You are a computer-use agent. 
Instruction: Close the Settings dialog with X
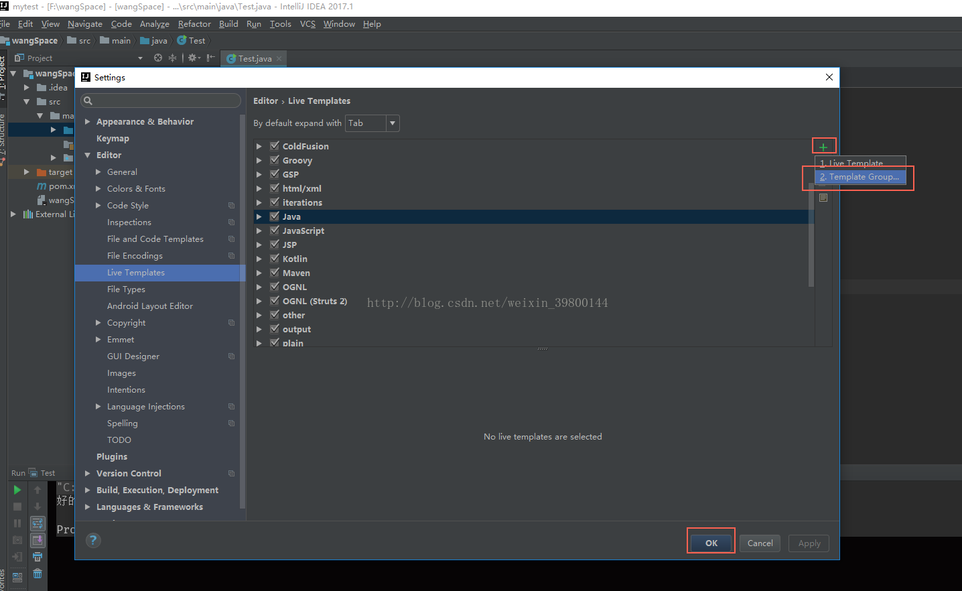(x=829, y=77)
